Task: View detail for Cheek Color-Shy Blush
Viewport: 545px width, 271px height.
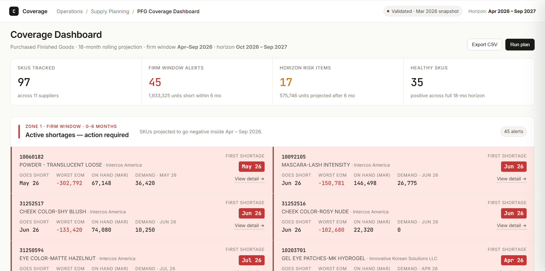Action: tap(249, 226)
